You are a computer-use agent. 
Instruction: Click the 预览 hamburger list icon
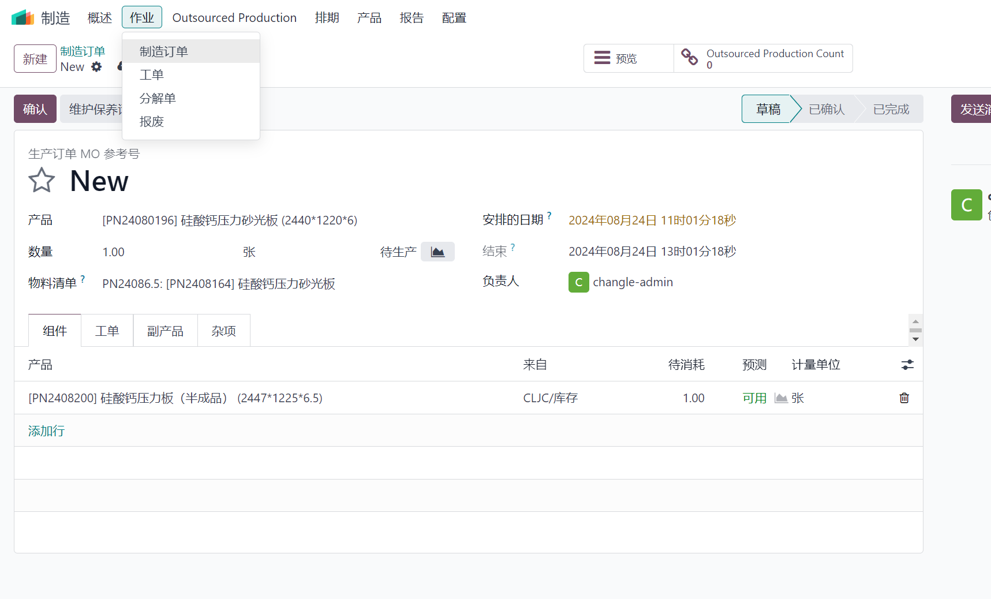point(602,58)
